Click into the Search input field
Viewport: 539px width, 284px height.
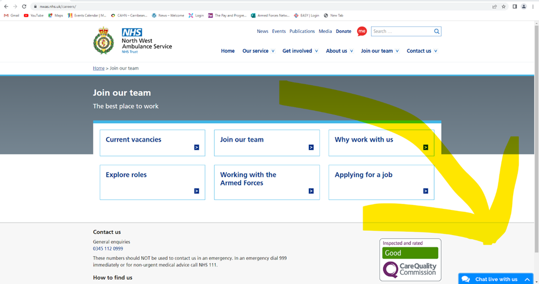[x=401, y=31]
